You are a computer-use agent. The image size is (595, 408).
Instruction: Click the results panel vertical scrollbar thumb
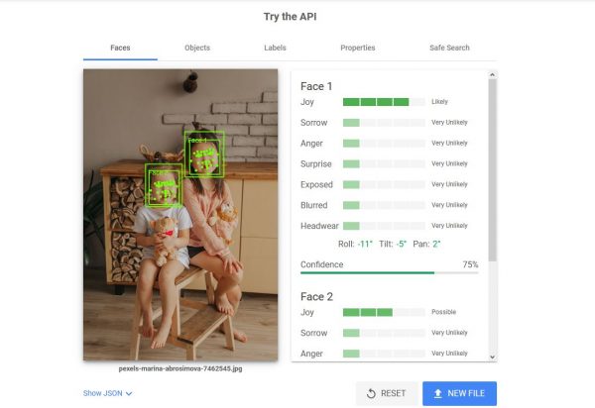tap(492, 170)
